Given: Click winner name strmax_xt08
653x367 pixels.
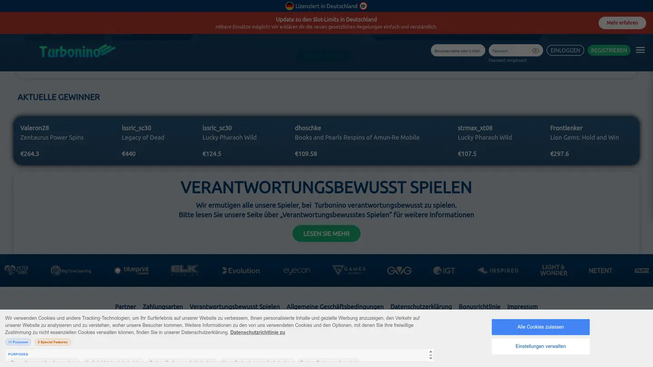Looking at the screenshot, I should coord(475,128).
